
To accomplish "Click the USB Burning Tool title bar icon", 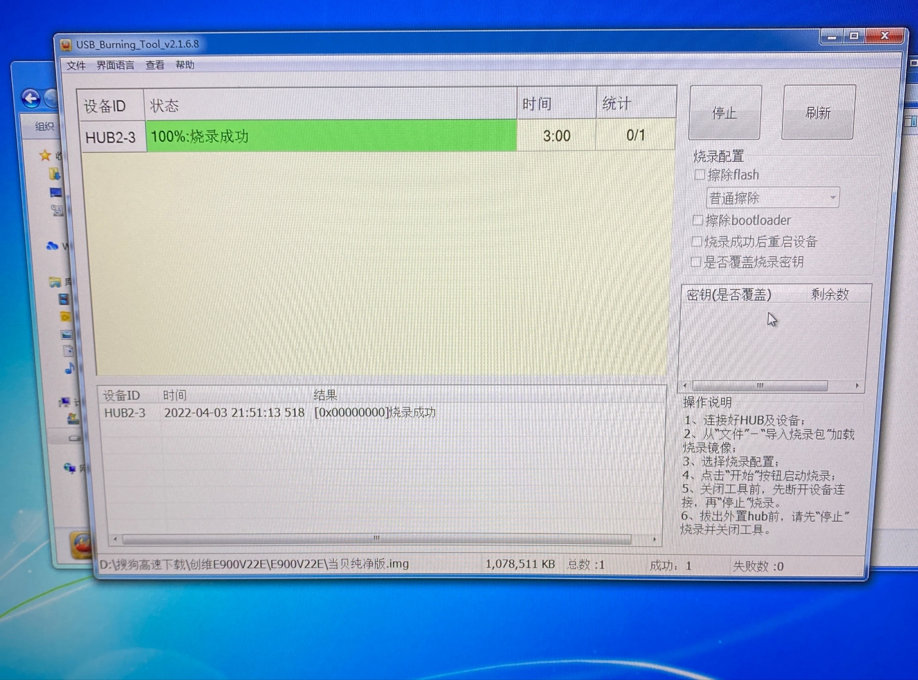I will [x=66, y=44].
